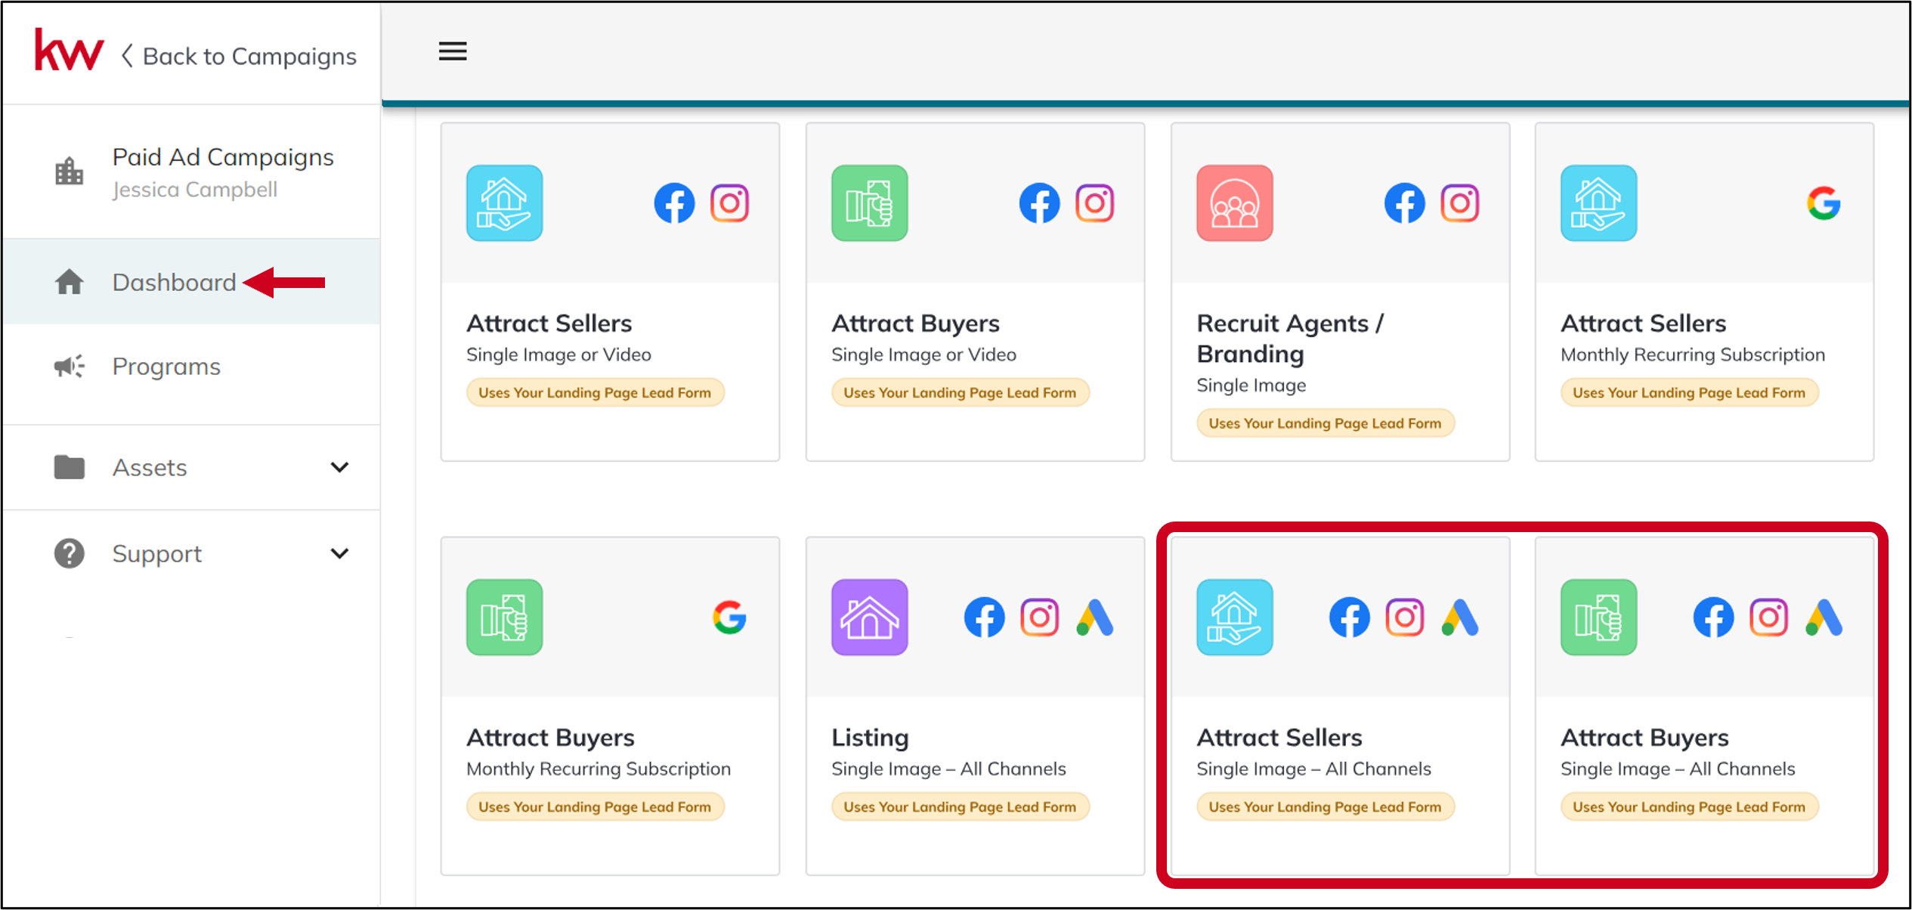Click the Jessica Campbell account name
Viewport: 1912px width, 910px height.
[x=195, y=190]
